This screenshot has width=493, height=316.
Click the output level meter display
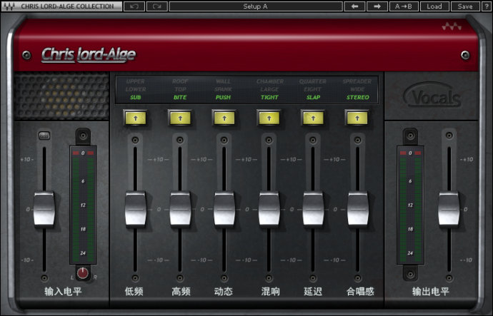click(x=410, y=205)
